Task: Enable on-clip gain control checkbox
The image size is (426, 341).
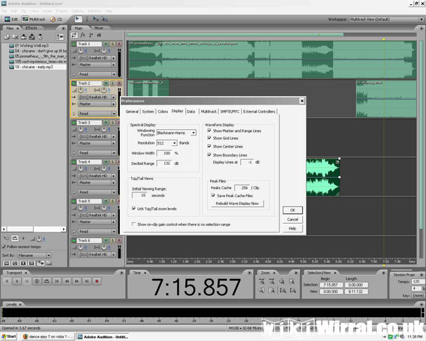Action: pos(134,224)
